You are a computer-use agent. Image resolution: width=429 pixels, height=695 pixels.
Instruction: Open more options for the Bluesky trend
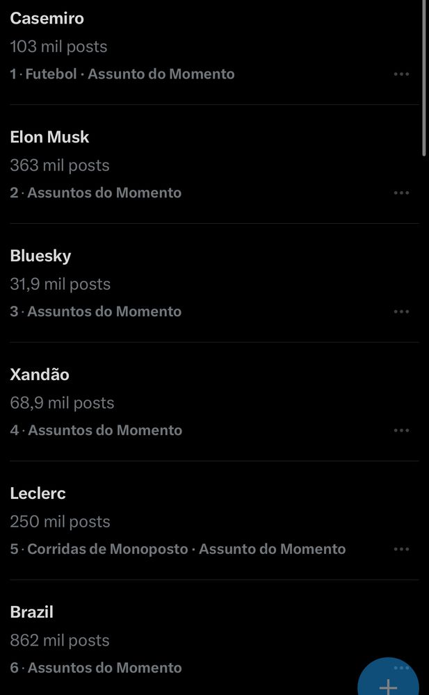pos(402,311)
